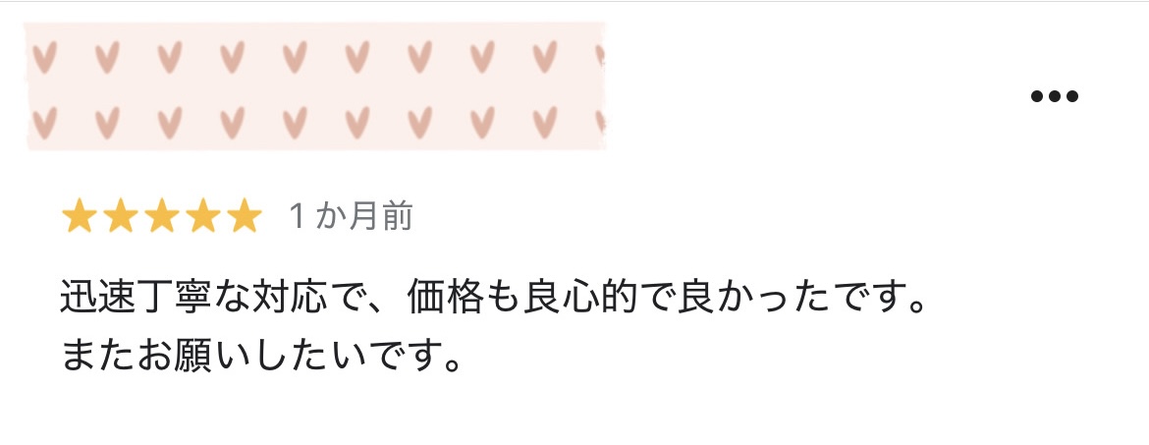Click the line "またお願いしたいです。"
The width and height of the screenshot is (1149, 445).
point(262,354)
